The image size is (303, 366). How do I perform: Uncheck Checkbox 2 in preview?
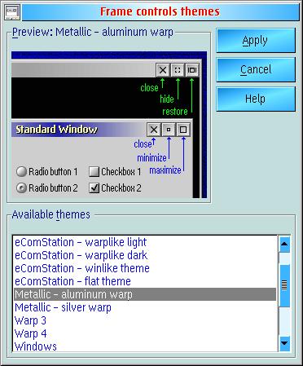coord(115,187)
